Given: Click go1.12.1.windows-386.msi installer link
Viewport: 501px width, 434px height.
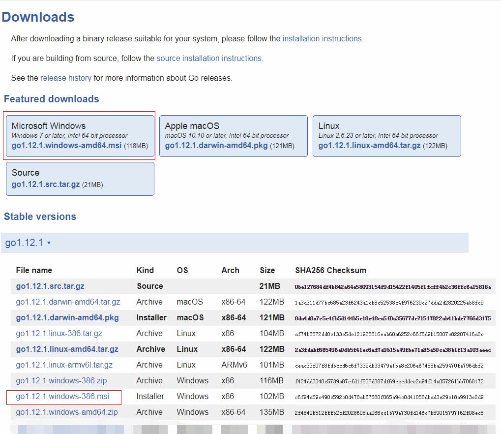Looking at the screenshot, I should coord(62,396).
